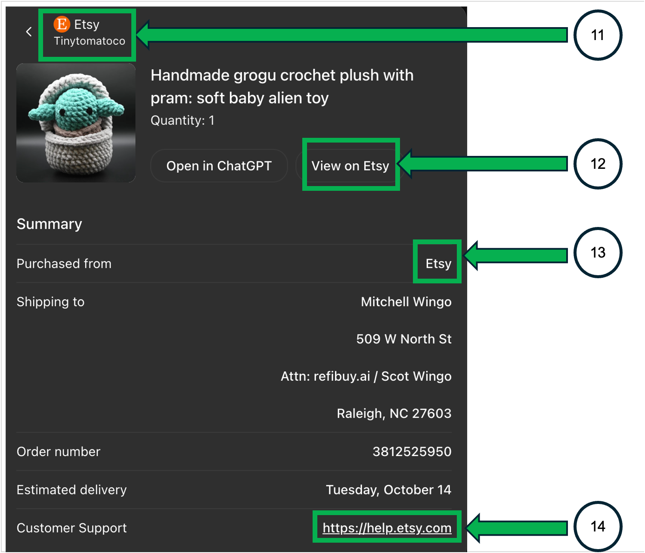
Task: Select the Etsy value in Purchased from row
Action: point(438,264)
